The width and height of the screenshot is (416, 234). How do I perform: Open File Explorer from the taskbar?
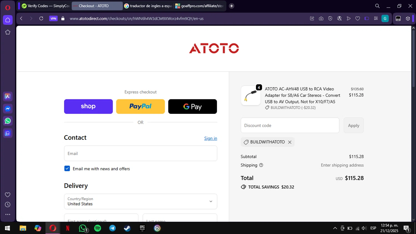[x=23, y=228]
